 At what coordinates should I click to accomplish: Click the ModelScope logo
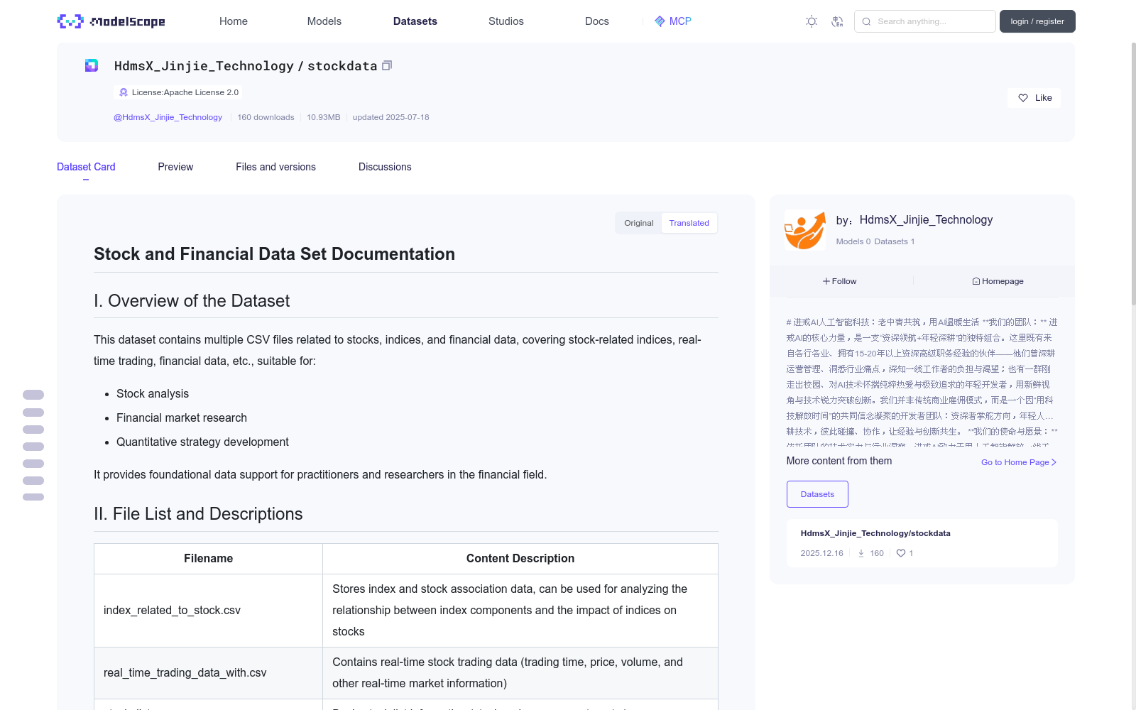111,21
